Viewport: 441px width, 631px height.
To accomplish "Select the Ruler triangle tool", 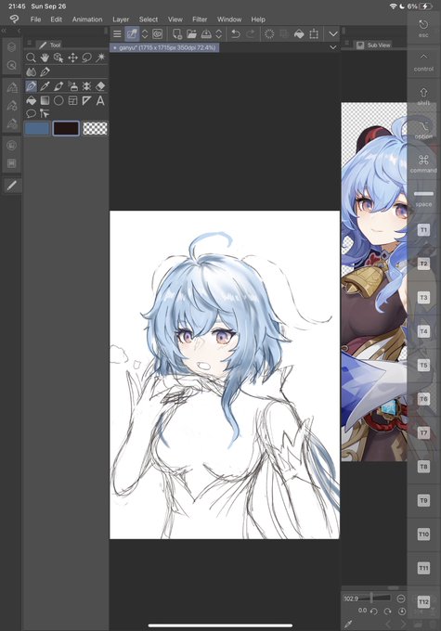I will point(86,100).
